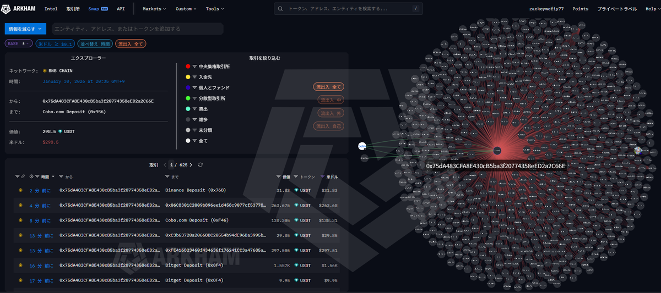
Task: Select 流出入 外 flow button
Action: coord(332,113)
